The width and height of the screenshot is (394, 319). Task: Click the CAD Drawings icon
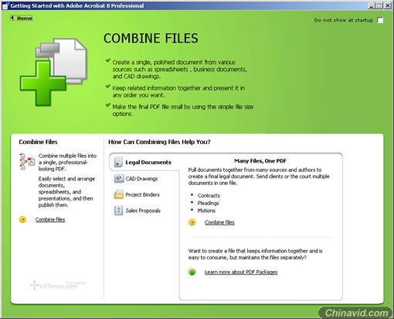click(x=119, y=178)
